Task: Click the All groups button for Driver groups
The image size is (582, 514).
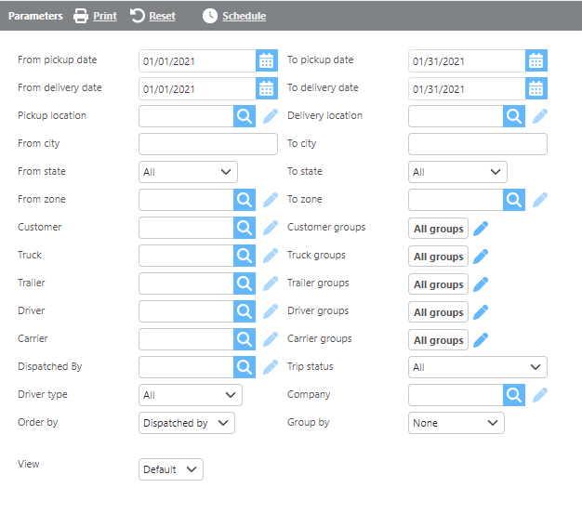Action: coord(438,312)
